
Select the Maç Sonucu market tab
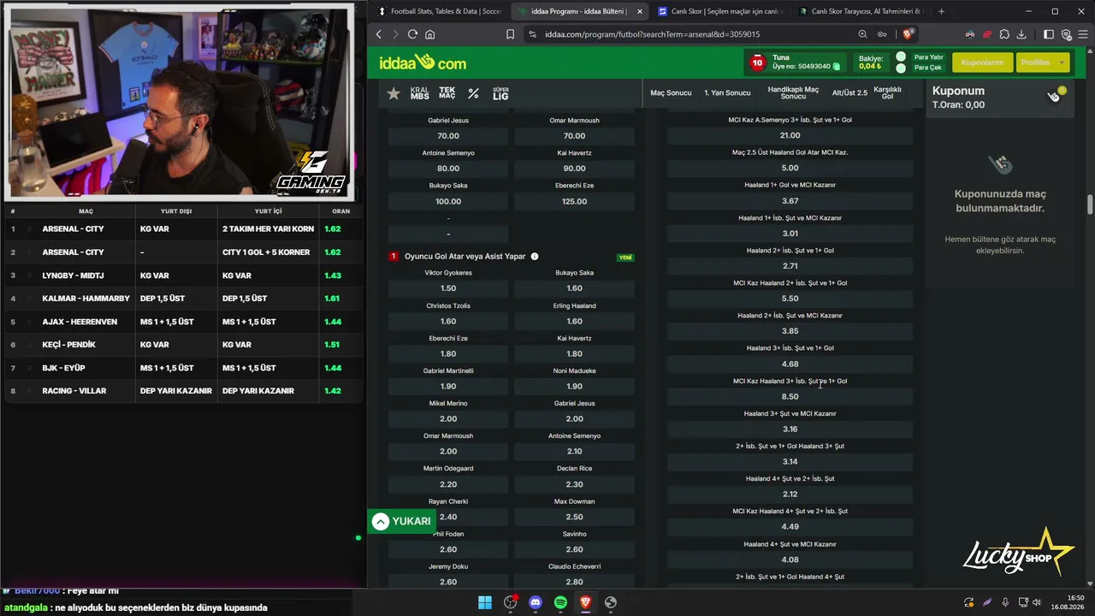(x=671, y=93)
